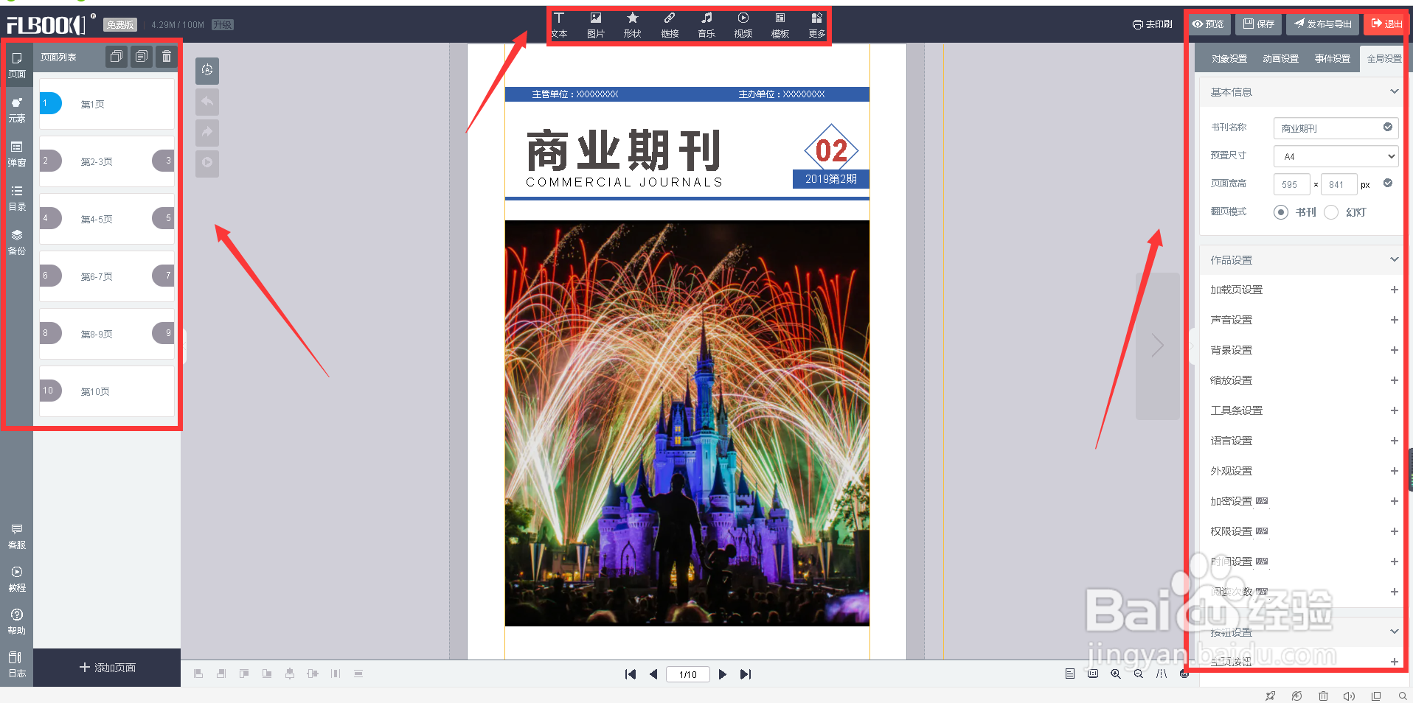Delete selected page with trash icon
Screen dimensions: 1413x703
click(167, 57)
